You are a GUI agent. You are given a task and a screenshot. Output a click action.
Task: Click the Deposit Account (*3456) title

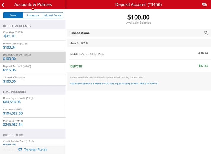[138, 4]
